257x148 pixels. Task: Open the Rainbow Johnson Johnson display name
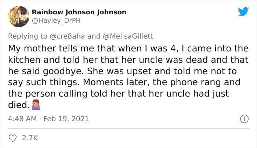[x=79, y=12]
